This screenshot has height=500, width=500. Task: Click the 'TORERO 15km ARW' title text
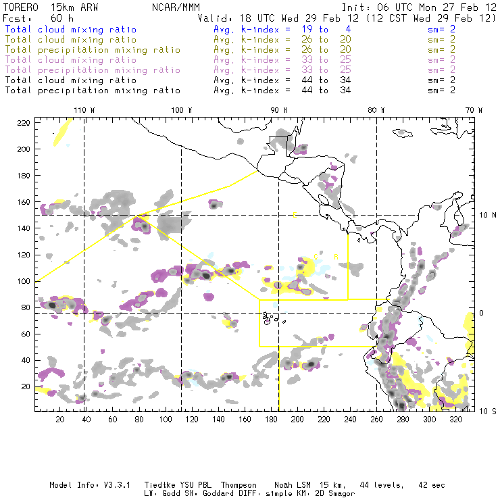51,7
